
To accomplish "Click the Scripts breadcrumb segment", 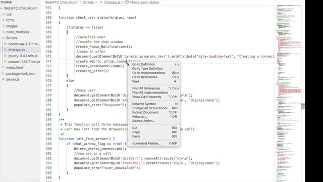I will 88,3.
